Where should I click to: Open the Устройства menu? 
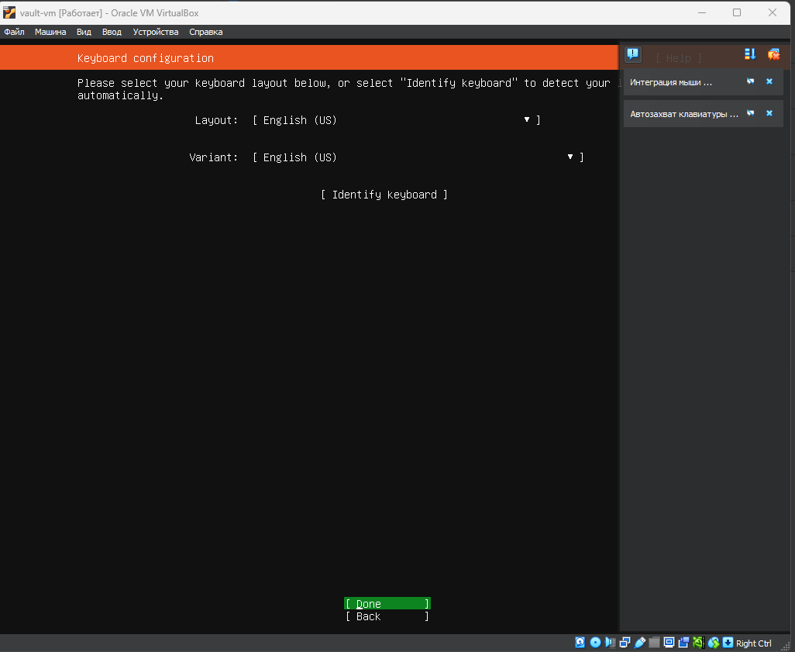pos(156,32)
